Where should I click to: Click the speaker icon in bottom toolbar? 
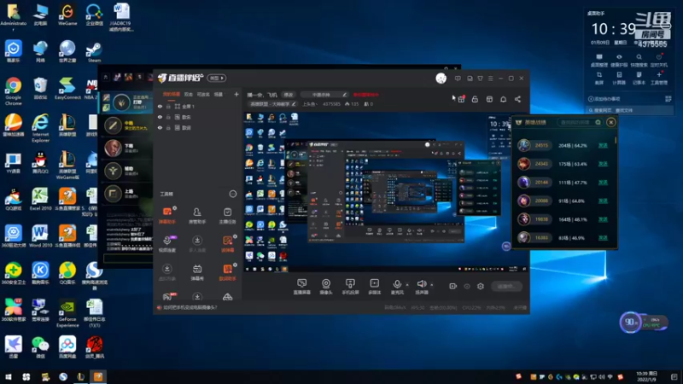421,284
